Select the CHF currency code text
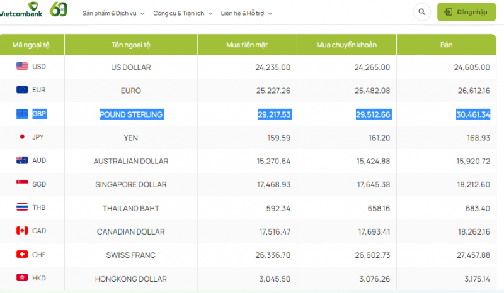Image resolution: width=504 pixels, height=293 pixels. (x=38, y=255)
